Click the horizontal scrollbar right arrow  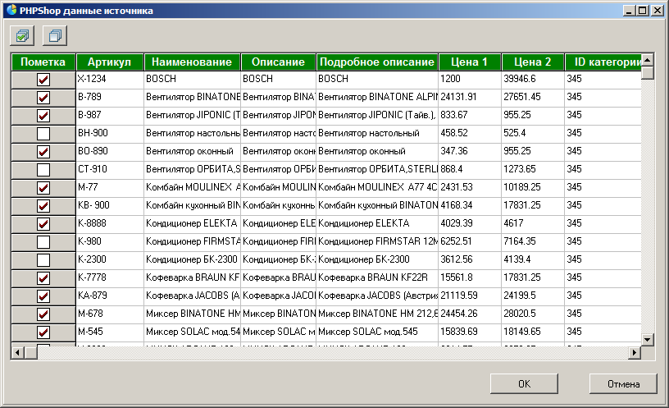(635, 352)
